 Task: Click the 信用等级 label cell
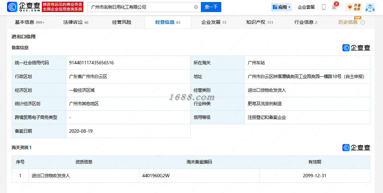tap(217, 117)
